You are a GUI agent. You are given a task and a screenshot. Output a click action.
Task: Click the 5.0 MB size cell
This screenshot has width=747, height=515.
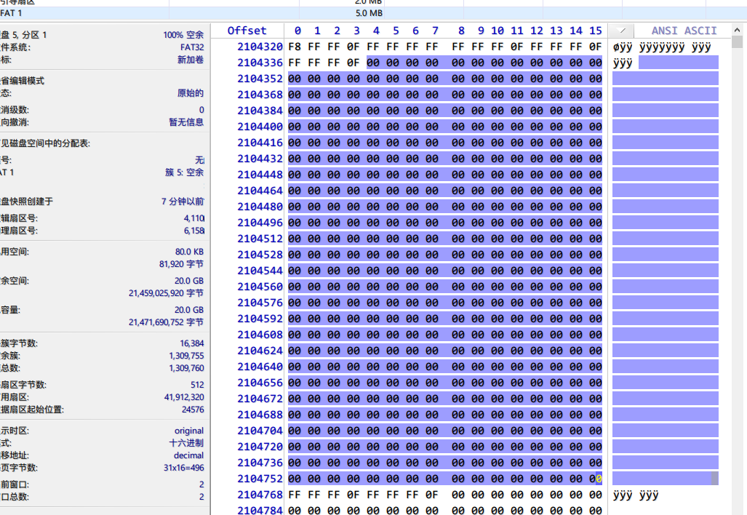tap(369, 13)
